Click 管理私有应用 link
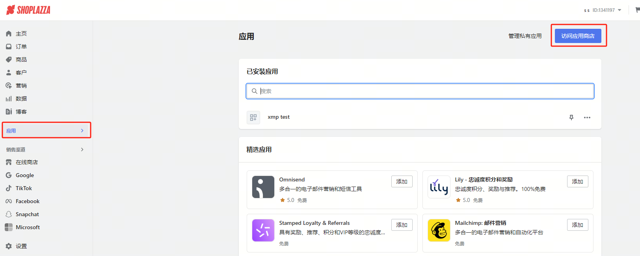The height and width of the screenshot is (256, 640). point(525,36)
